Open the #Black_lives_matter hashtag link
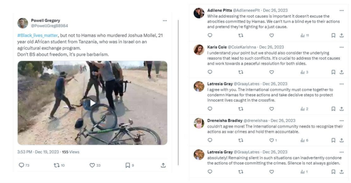This screenshot has width=351, height=183. point(37,36)
